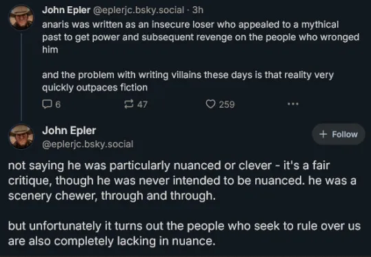Repost using the arrows icon
Image resolution: width=371 pixels, height=257 pixels.
[129, 104]
